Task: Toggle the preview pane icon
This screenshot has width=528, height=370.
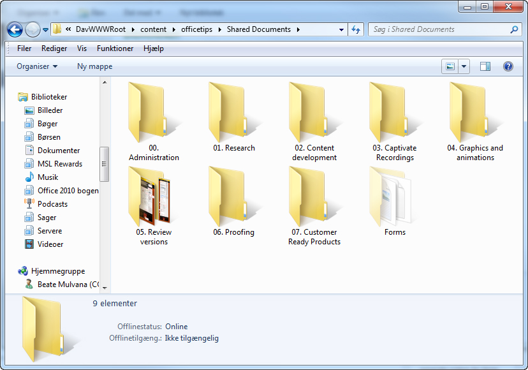Action: click(x=485, y=66)
